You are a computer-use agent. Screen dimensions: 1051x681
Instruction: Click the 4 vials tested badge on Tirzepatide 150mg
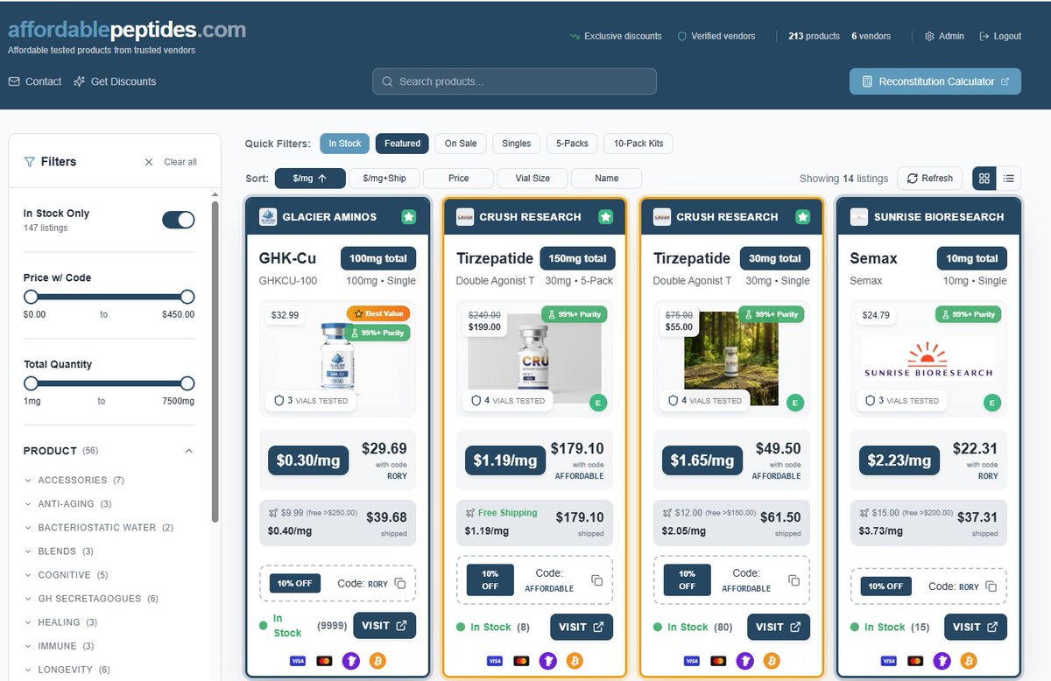point(507,400)
